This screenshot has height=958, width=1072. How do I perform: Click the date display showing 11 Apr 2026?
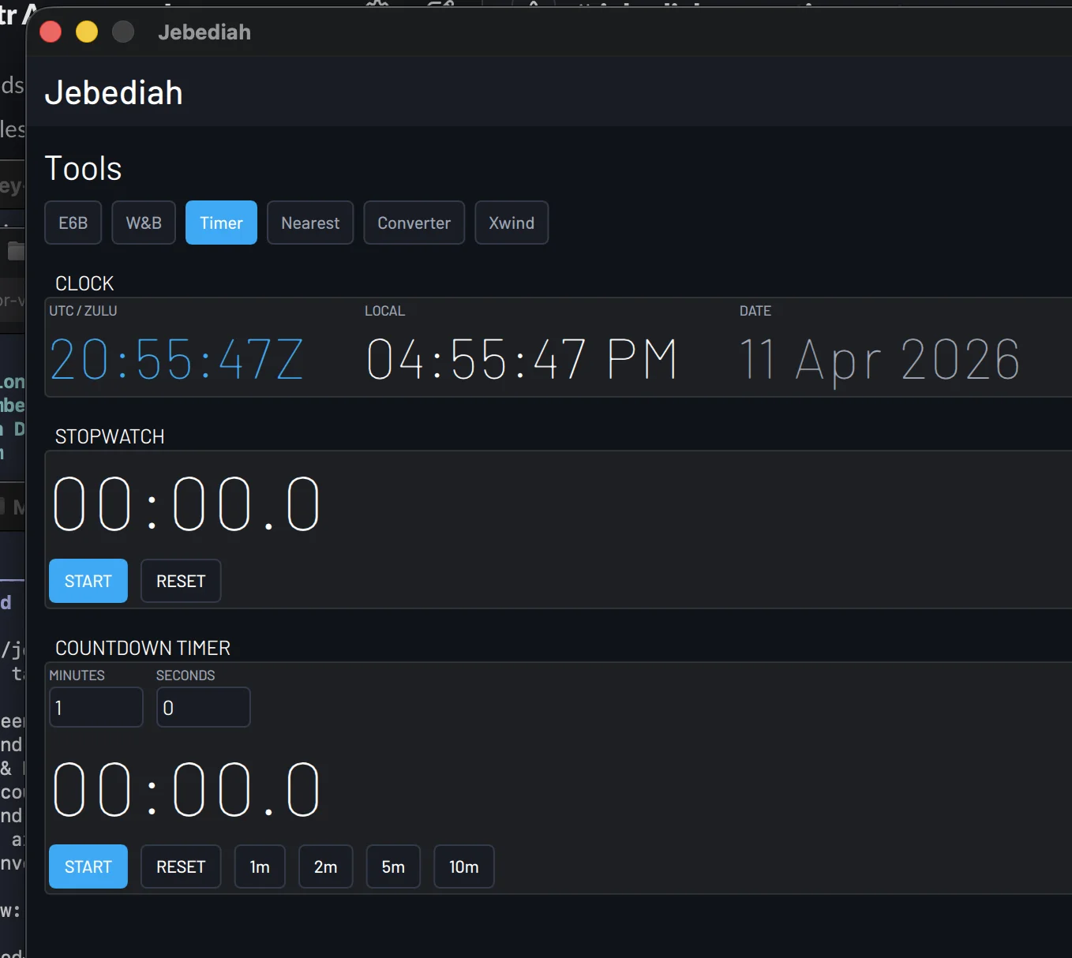tap(879, 359)
